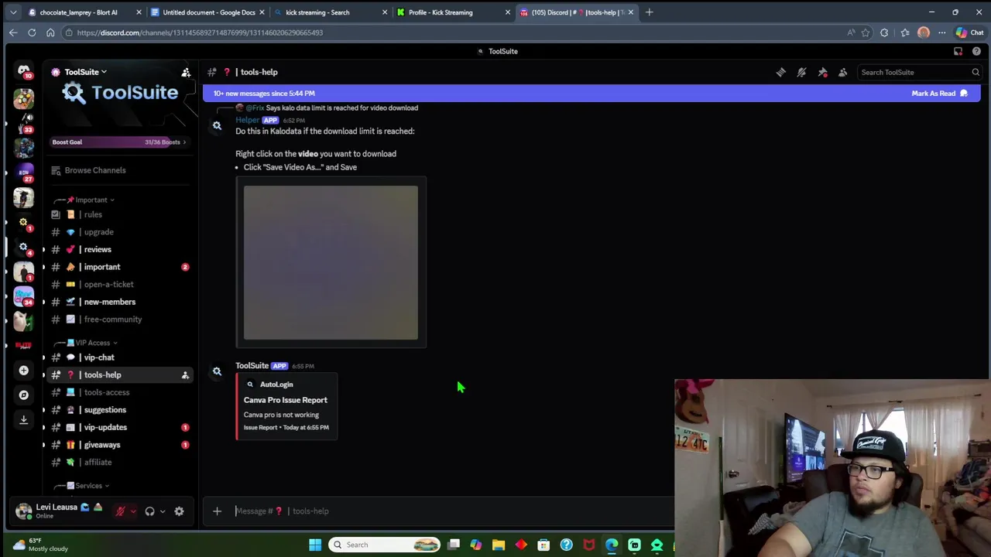Switch to kick streaming Search tab

(331, 12)
